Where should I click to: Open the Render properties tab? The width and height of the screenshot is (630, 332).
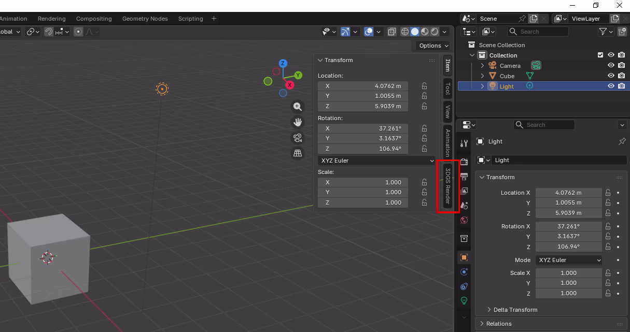(x=464, y=161)
